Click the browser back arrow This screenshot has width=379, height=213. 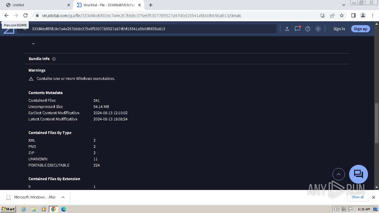pyautogui.click(x=7, y=15)
